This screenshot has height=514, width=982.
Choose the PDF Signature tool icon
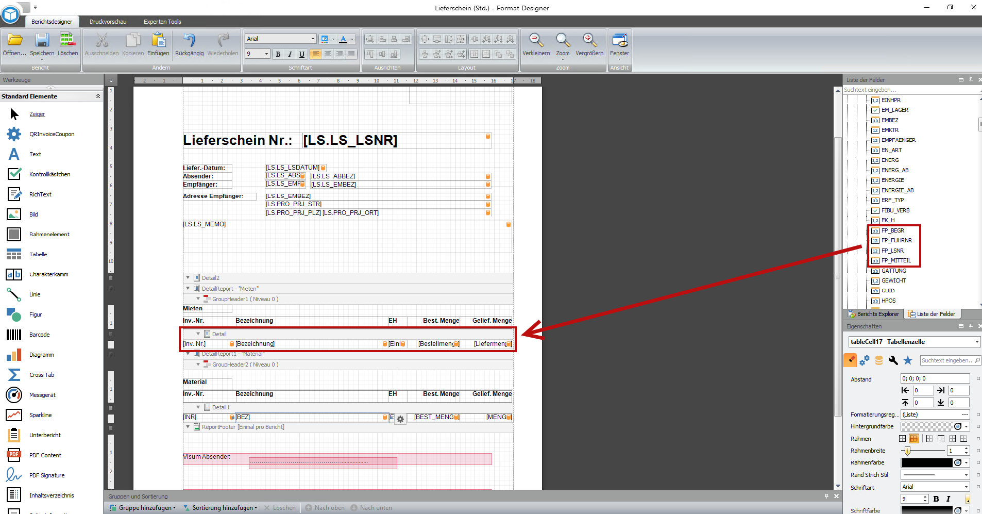[14, 475]
